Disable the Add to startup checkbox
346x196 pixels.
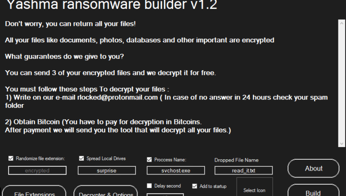[195, 186]
